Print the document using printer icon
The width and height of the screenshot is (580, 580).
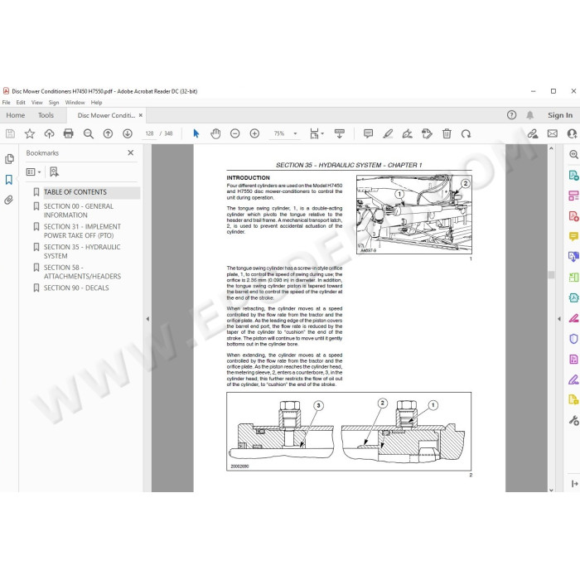[69, 133]
